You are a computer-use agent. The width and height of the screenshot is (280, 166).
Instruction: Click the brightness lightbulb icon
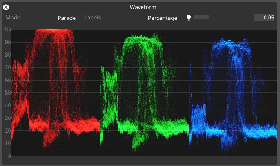tap(189, 18)
